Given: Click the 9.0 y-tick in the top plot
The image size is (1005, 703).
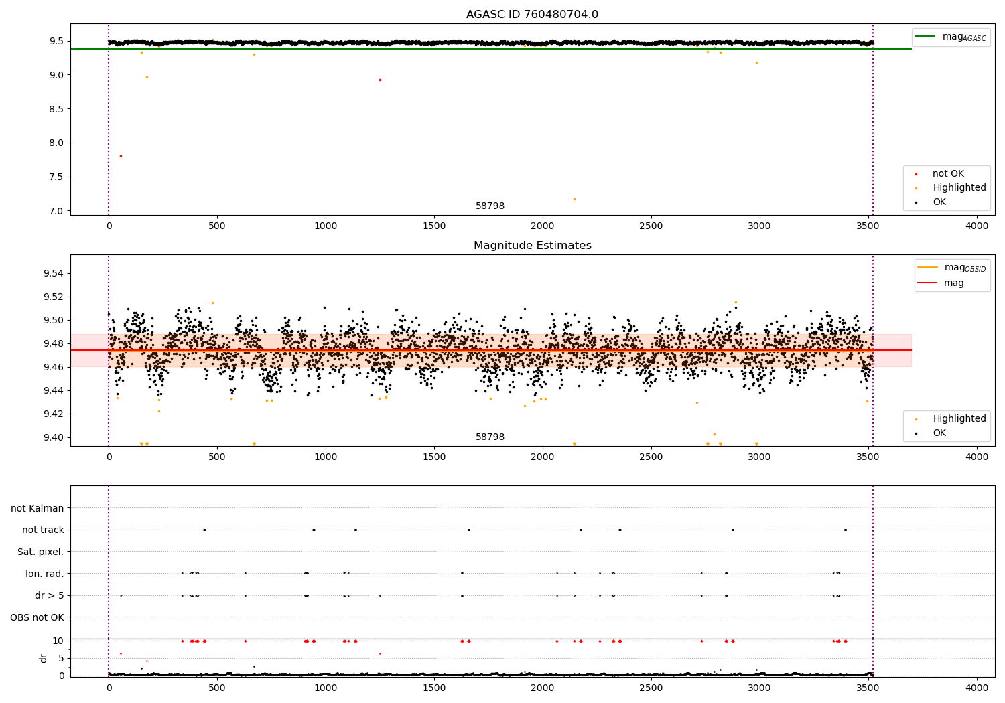Looking at the screenshot, I should tap(57, 75).
